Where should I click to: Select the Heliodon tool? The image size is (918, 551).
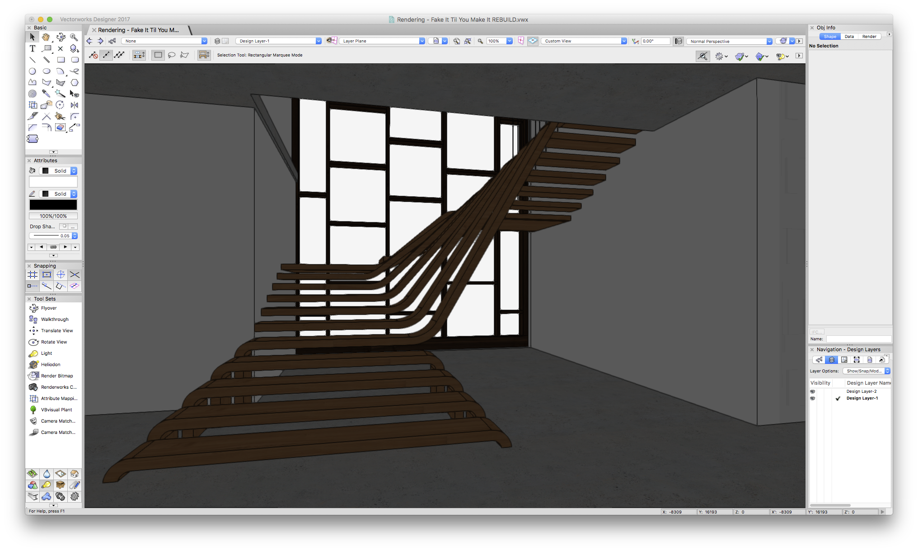[x=50, y=364]
